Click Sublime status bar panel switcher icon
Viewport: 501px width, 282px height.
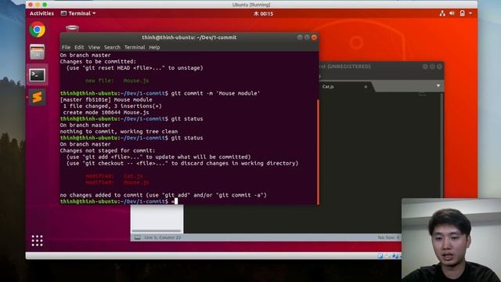point(138,237)
